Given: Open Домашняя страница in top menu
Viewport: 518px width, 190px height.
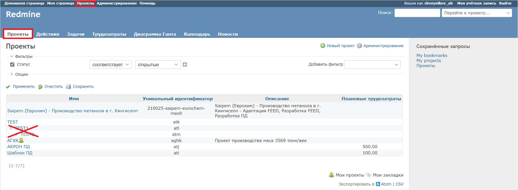Looking at the screenshot, I should click(24, 3).
